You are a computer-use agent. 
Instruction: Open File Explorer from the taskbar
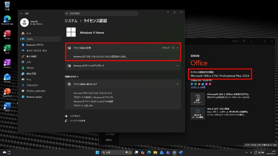click(x=155, y=152)
